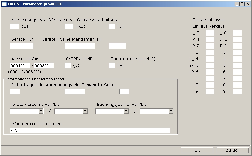Click the AbrNr. von field containing 0001JJ
252x156 pixels.
(x=20, y=65)
